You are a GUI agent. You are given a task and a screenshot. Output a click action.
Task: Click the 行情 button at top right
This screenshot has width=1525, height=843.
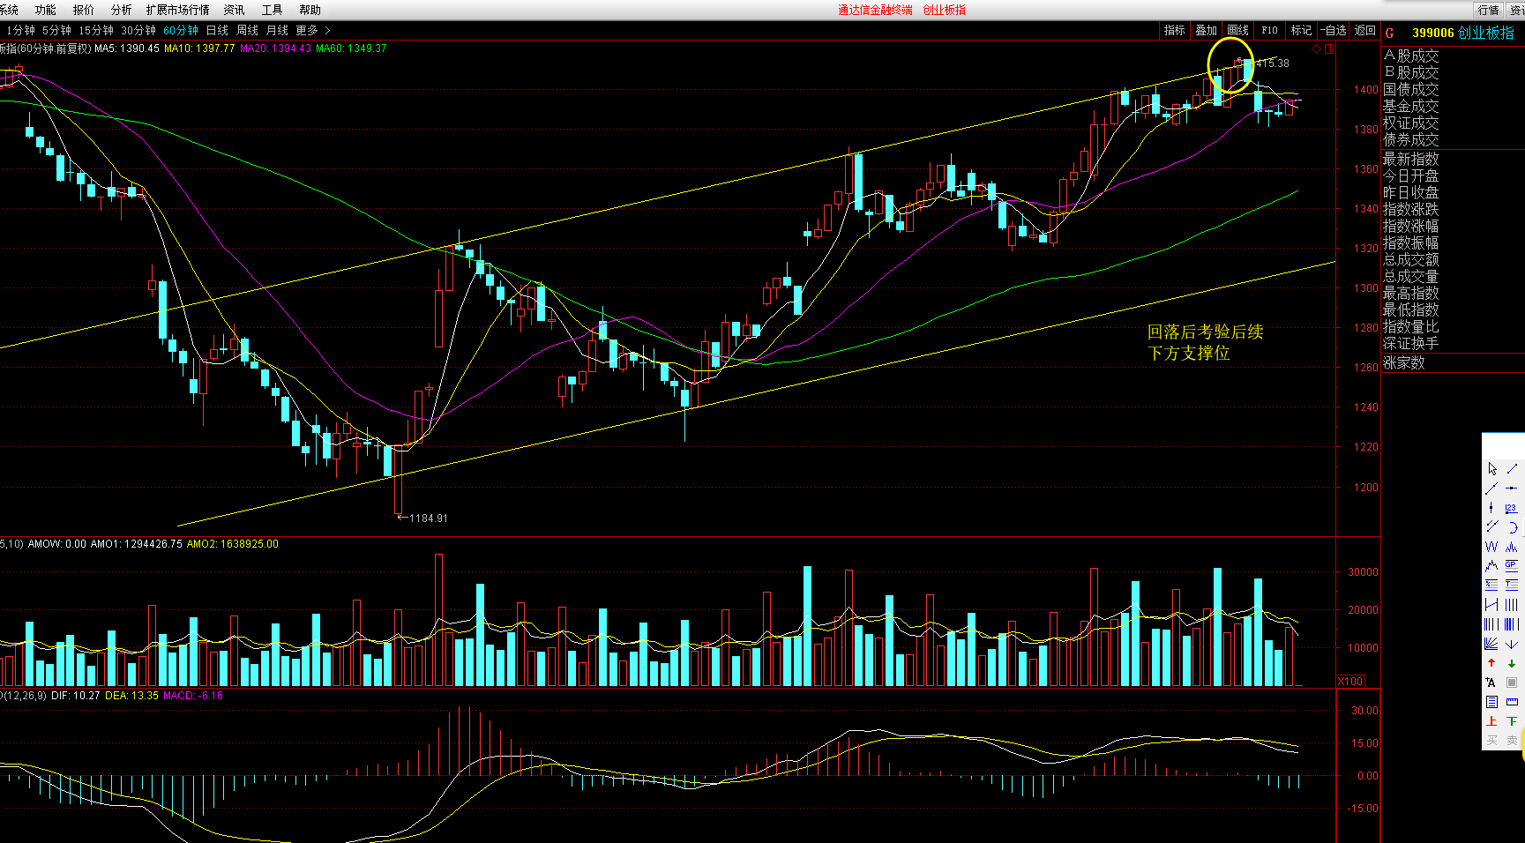(x=1489, y=10)
